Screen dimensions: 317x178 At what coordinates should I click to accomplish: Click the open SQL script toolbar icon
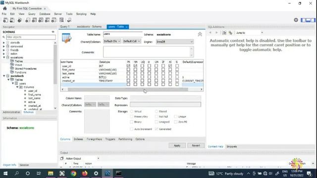[x=12, y=20]
